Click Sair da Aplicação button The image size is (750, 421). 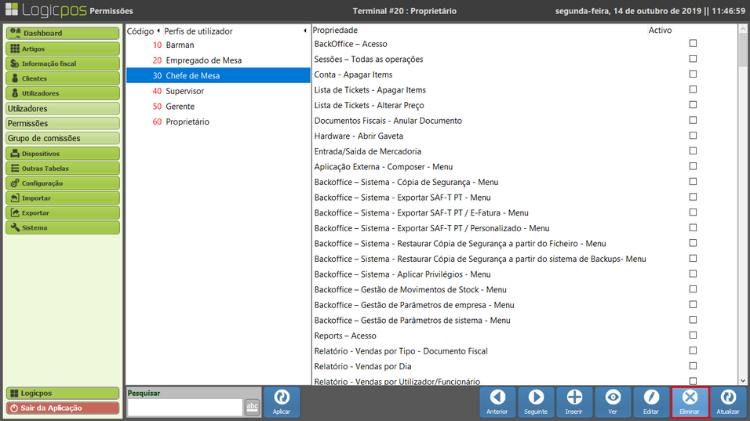63,408
